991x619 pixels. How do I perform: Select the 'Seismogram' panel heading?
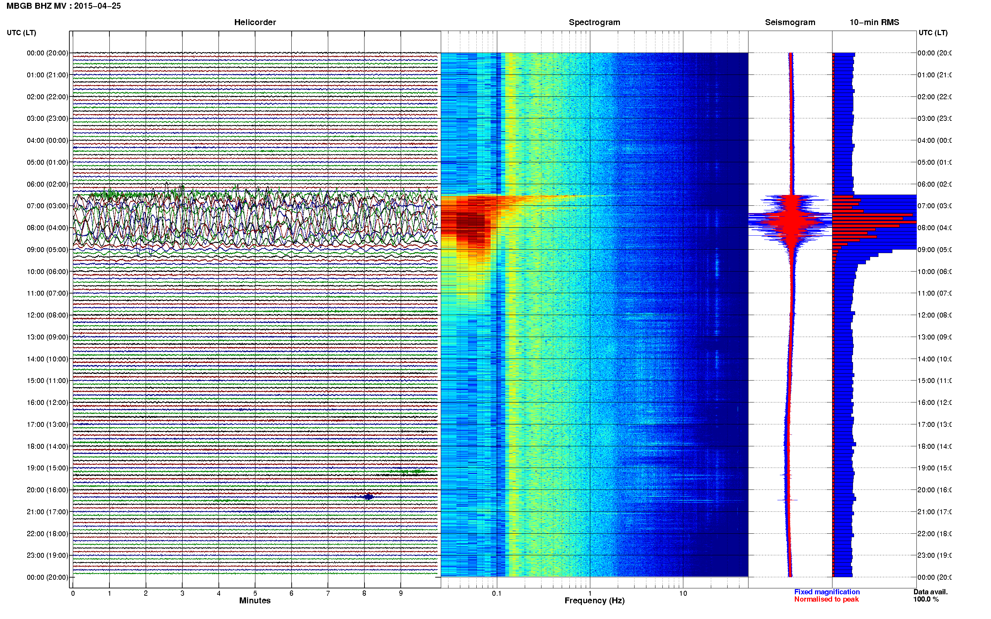click(790, 22)
